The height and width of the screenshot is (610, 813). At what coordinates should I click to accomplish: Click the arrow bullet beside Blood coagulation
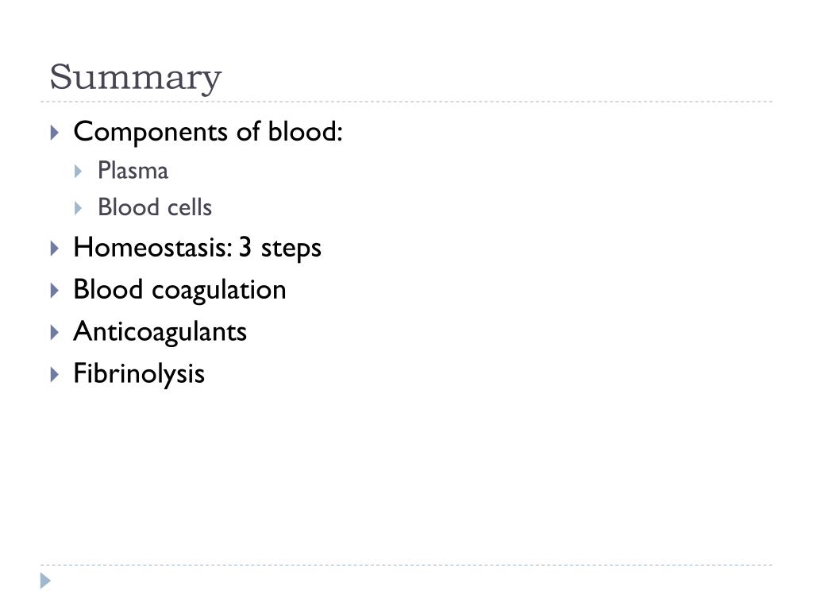(x=55, y=291)
